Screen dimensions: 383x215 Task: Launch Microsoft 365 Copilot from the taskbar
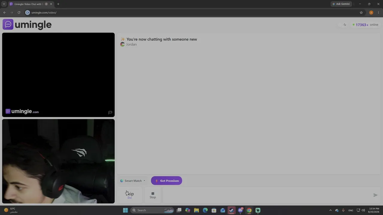click(x=188, y=210)
